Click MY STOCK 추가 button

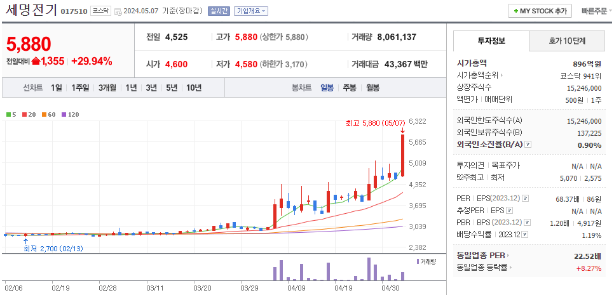pos(540,11)
